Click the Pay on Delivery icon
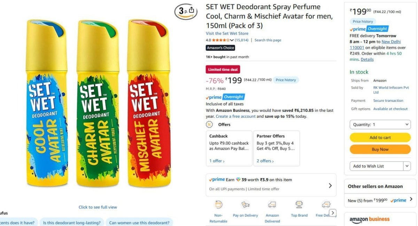 click(x=246, y=204)
